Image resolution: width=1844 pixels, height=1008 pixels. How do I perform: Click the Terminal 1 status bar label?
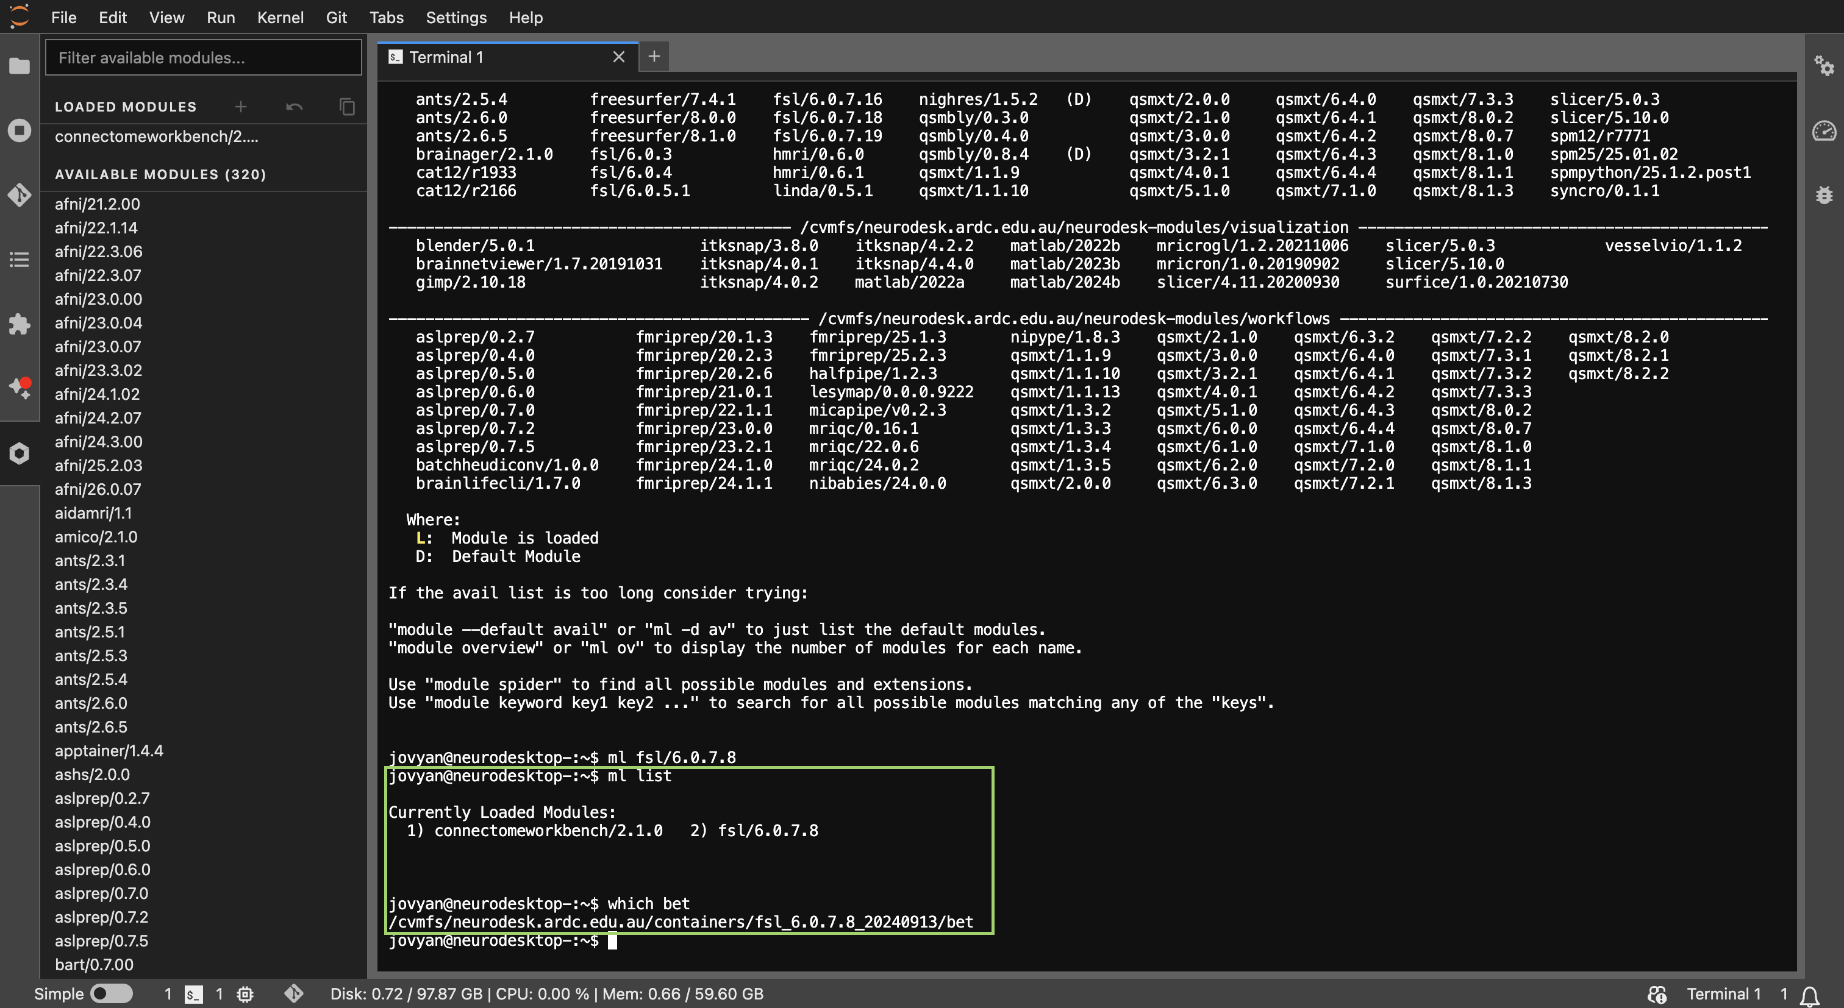click(x=1723, y=994)
